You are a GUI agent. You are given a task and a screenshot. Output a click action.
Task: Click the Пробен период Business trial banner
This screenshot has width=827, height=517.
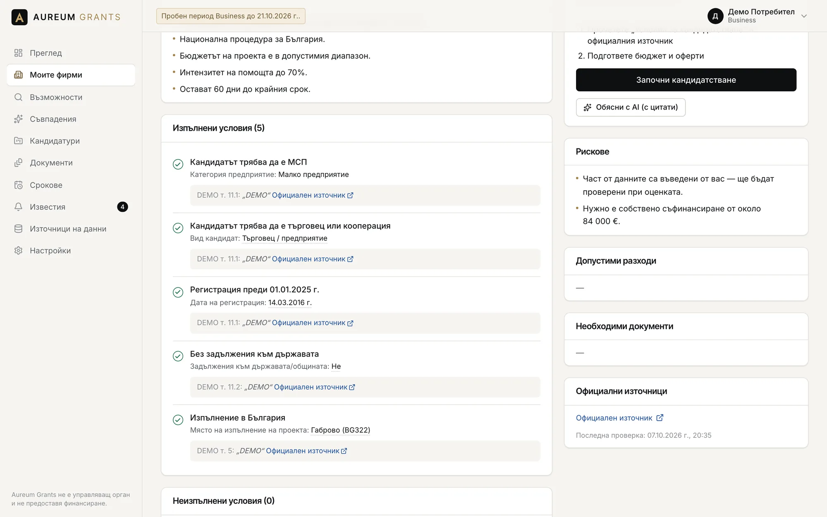[x=231, y=16]
